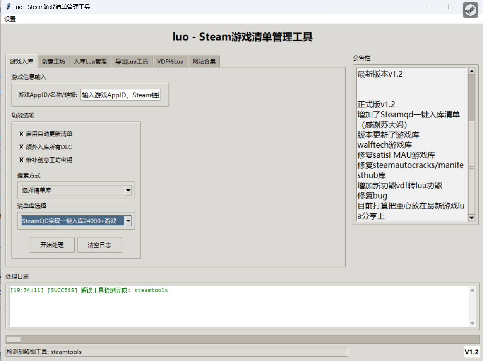483x361 pixels.
Task: Click the 处理日志 scroll down arrow
Action: tap(472, 323)
